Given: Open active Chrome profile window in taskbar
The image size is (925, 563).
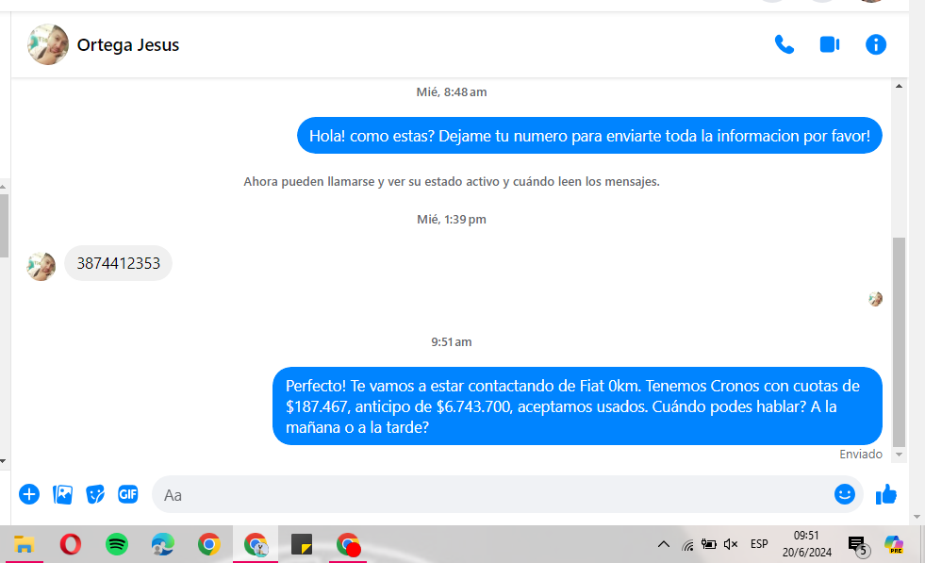Looking at the screenshot, I should 256,544.
